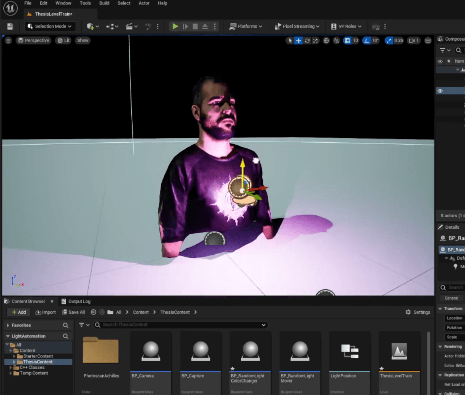Click the Eject icon in the play controls

coord(205,26)
